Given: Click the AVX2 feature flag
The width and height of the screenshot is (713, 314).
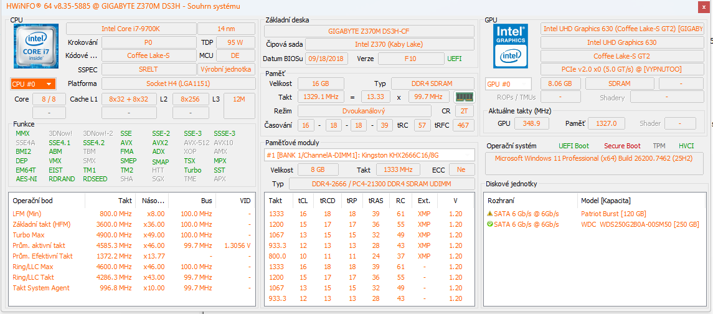Looking at the screenshot, I should [x=159, y=143].
